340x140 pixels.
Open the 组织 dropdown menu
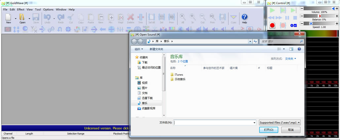click(139, 49)
